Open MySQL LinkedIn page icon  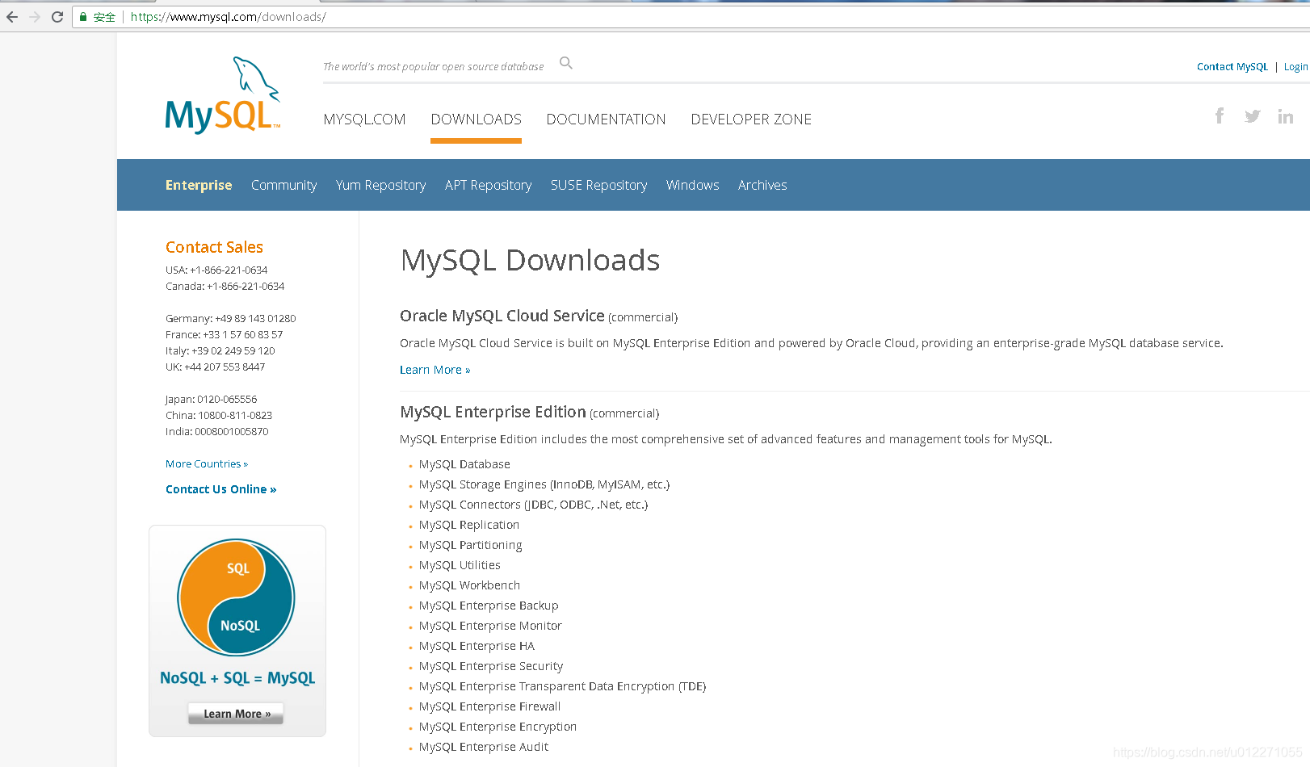click(x=1286, y=116)
